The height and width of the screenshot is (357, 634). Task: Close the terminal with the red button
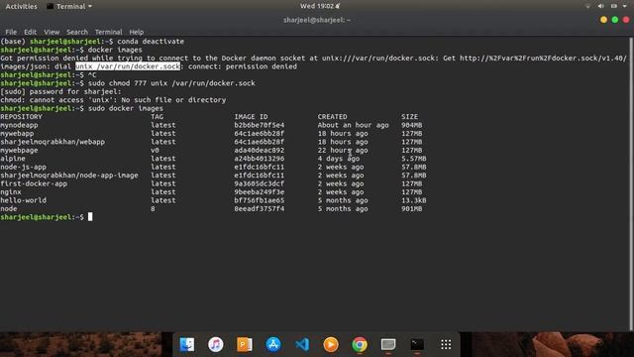click(626, 20)
